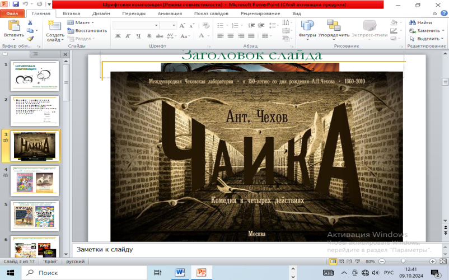
Task: Toggle strikethrough abc formatting
Action: click(159, 36)
